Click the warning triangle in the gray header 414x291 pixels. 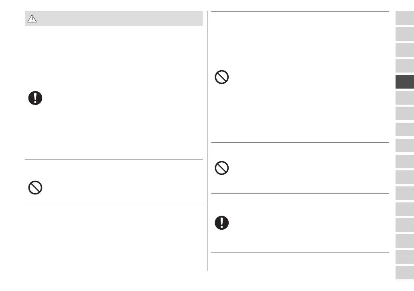[x=32, y=19]
